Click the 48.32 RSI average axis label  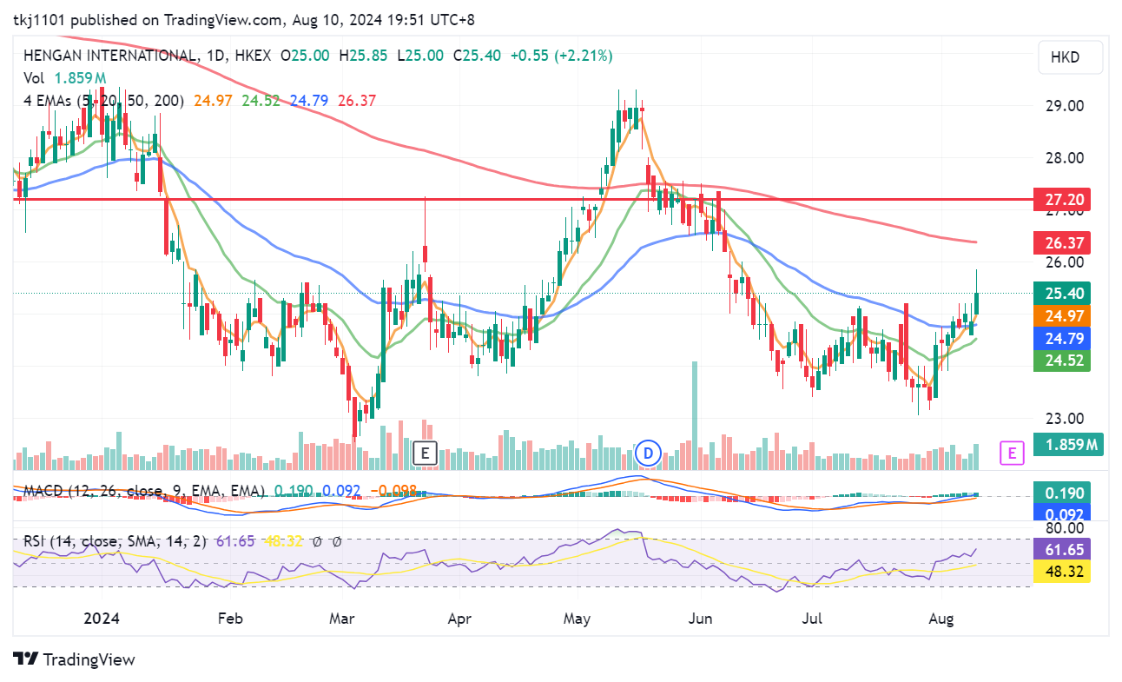(1062, 573)
